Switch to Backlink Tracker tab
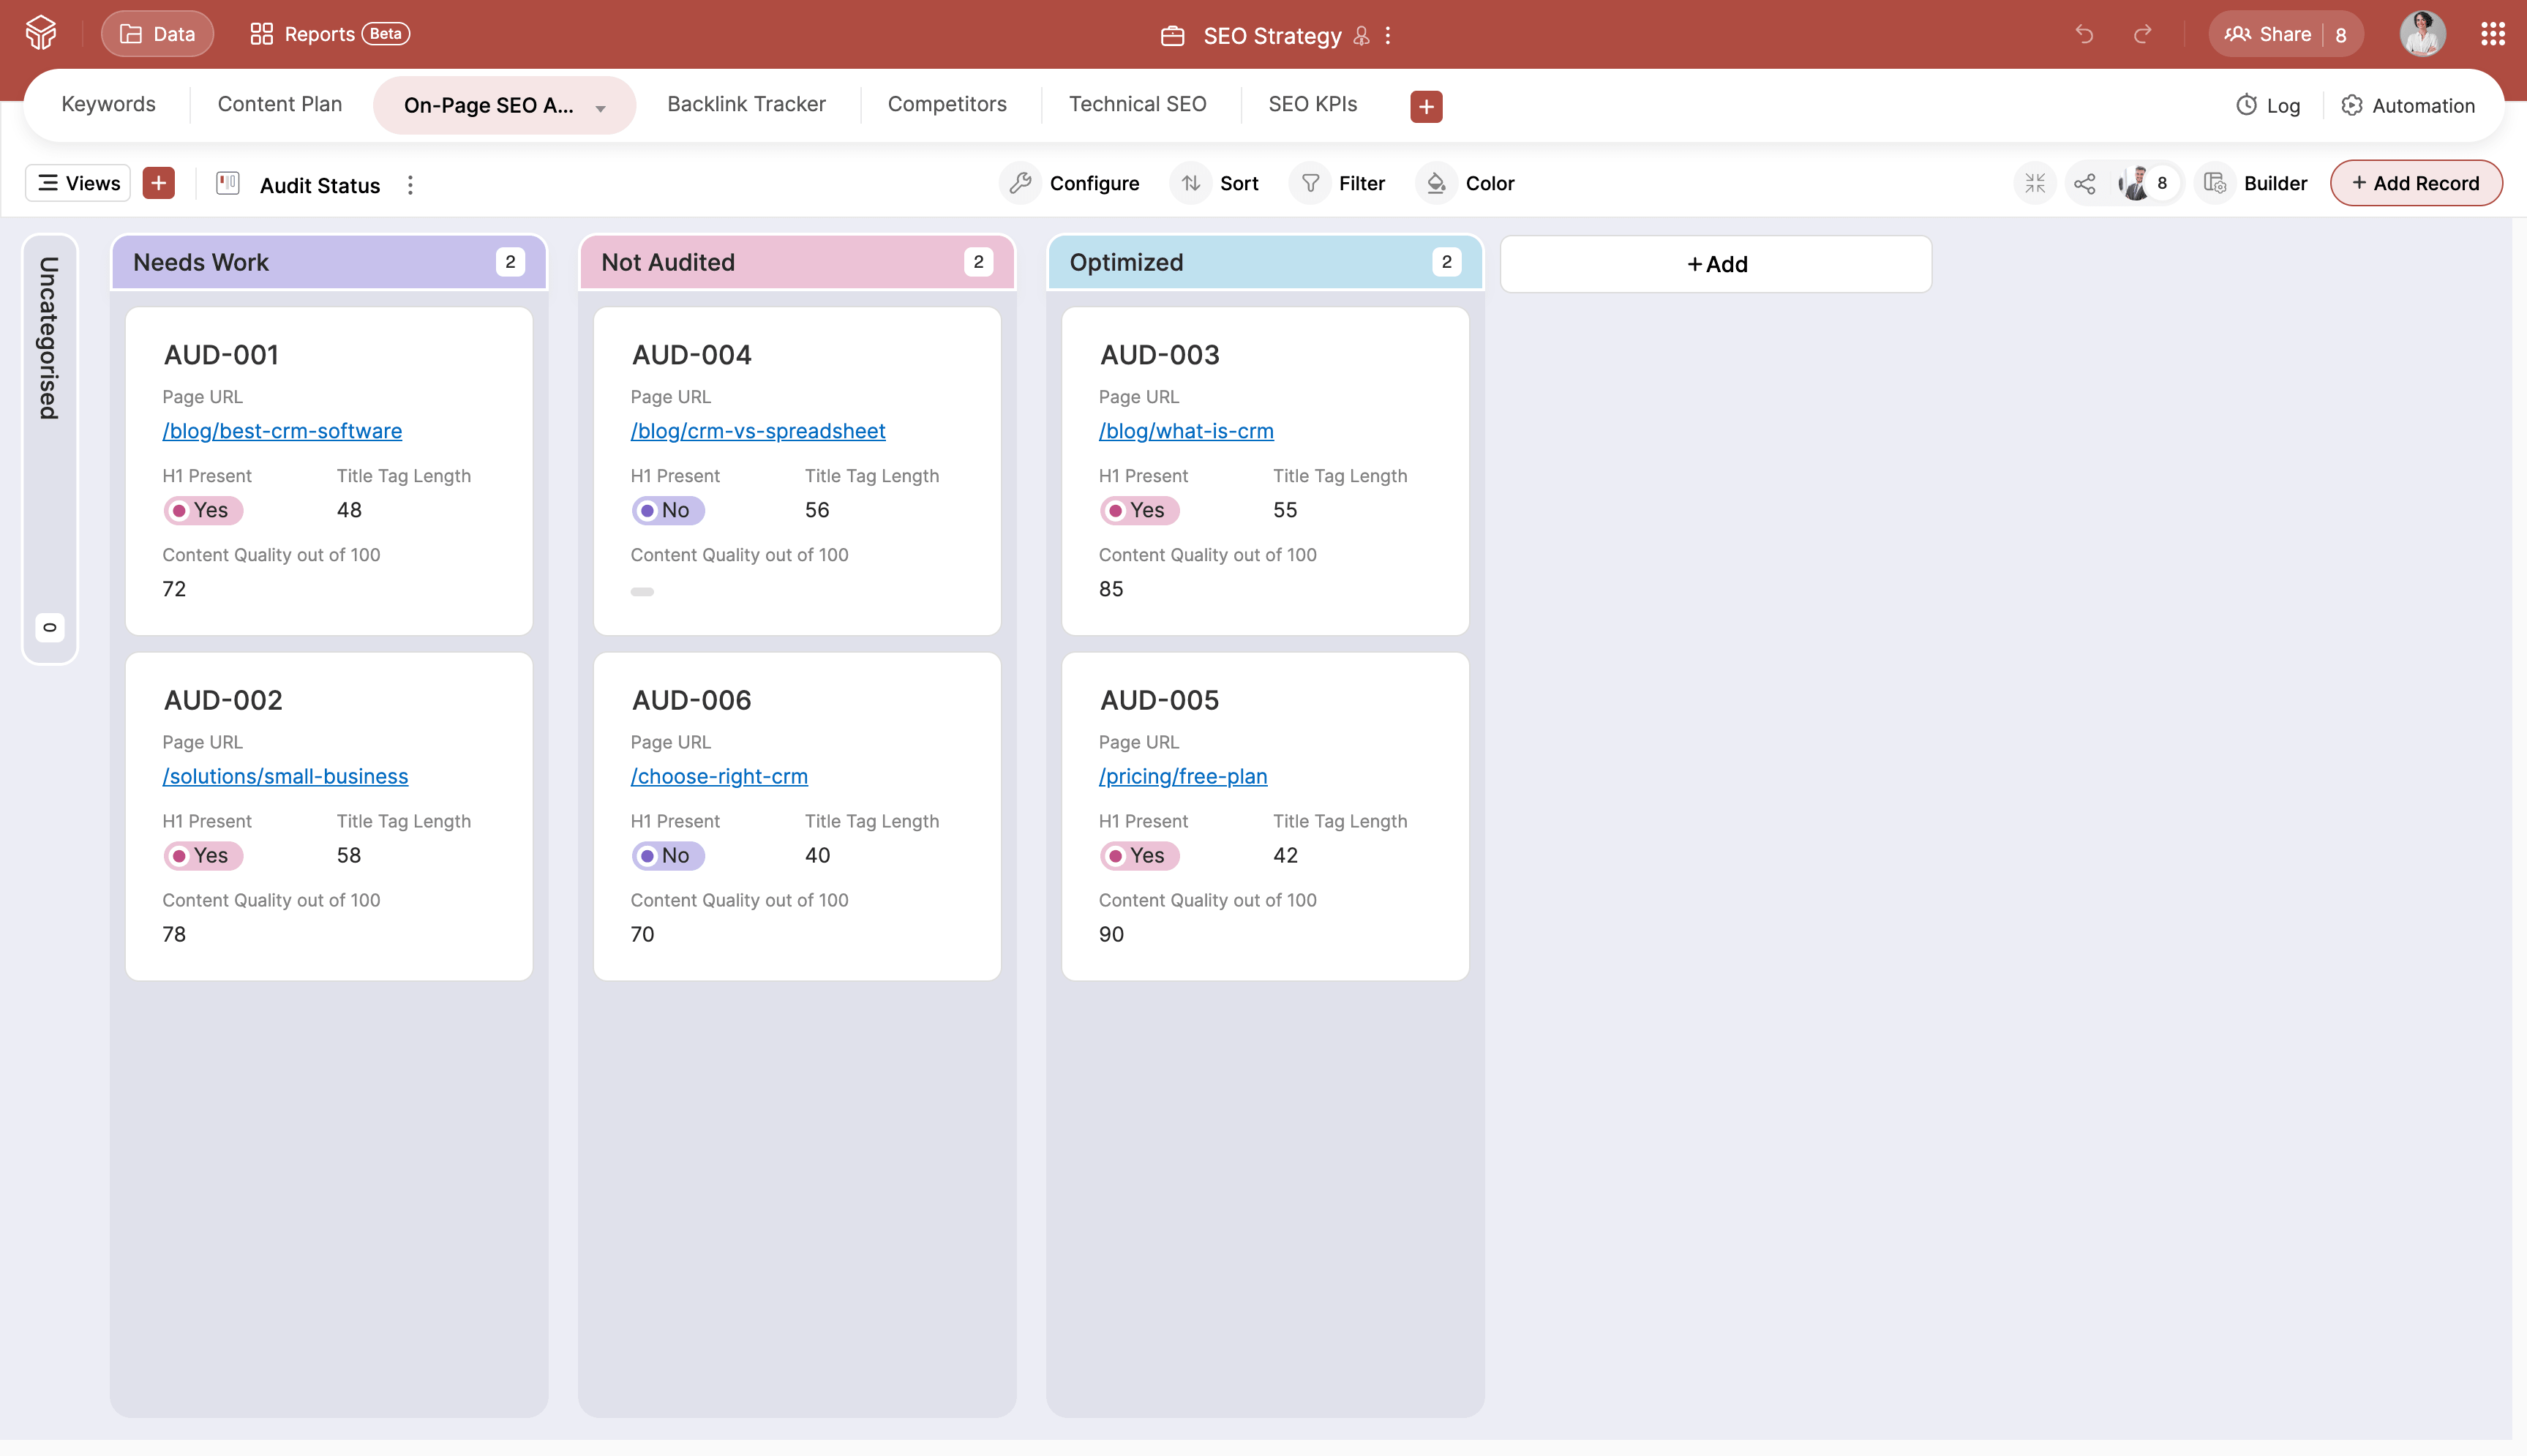 (747, 104)
